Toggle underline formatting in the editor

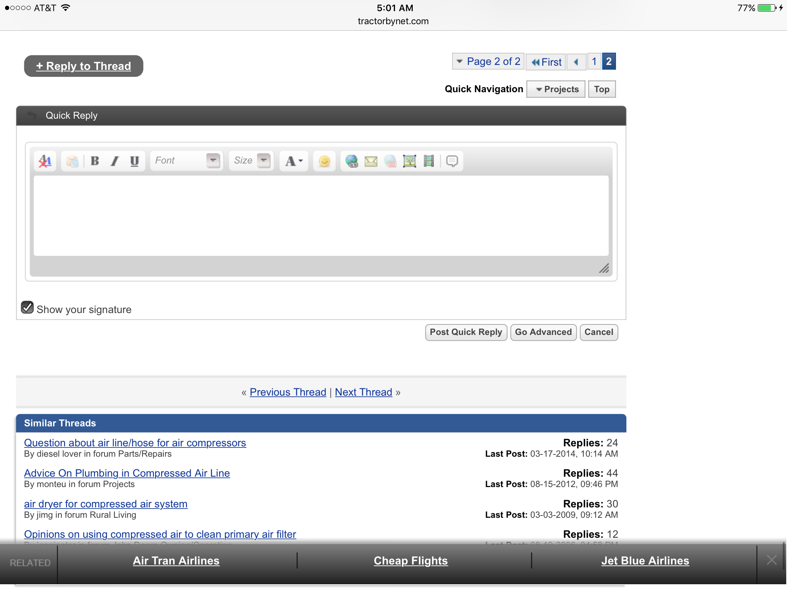[x=134, y=161]
